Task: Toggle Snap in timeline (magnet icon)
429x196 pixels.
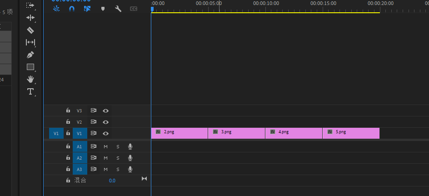Action: point(72,9)
